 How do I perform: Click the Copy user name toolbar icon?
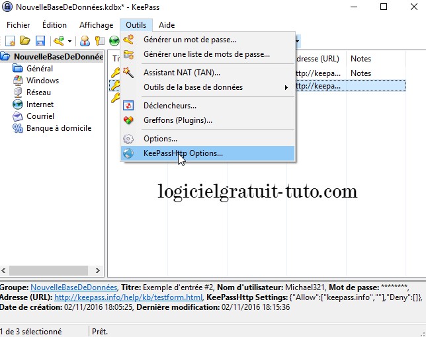(85, 41)
